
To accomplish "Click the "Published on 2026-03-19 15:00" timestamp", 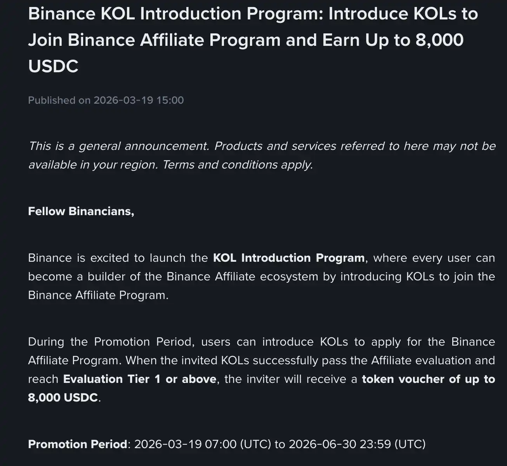I will (x=106, y=100).
